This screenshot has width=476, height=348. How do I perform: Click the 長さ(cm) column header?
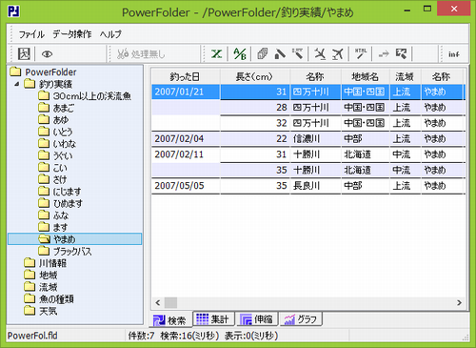click(x=255, y=76)
